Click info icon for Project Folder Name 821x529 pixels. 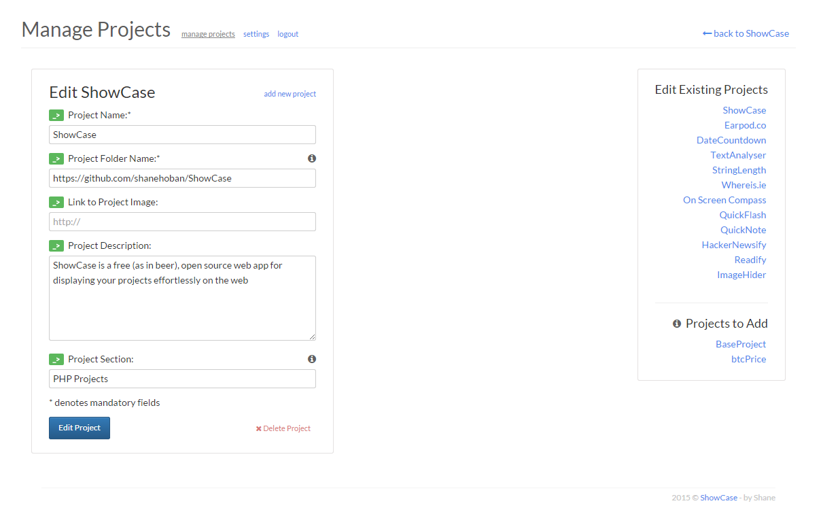[x=312, y=158]
